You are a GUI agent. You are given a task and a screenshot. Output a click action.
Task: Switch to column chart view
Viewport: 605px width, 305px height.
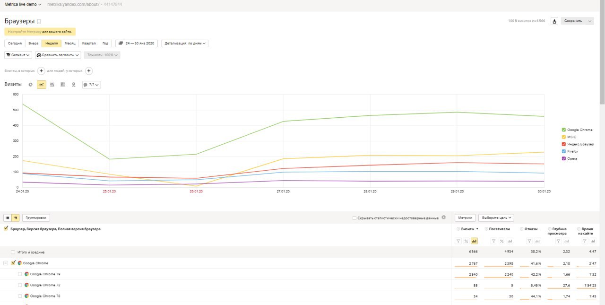click(x=62, y=85)
